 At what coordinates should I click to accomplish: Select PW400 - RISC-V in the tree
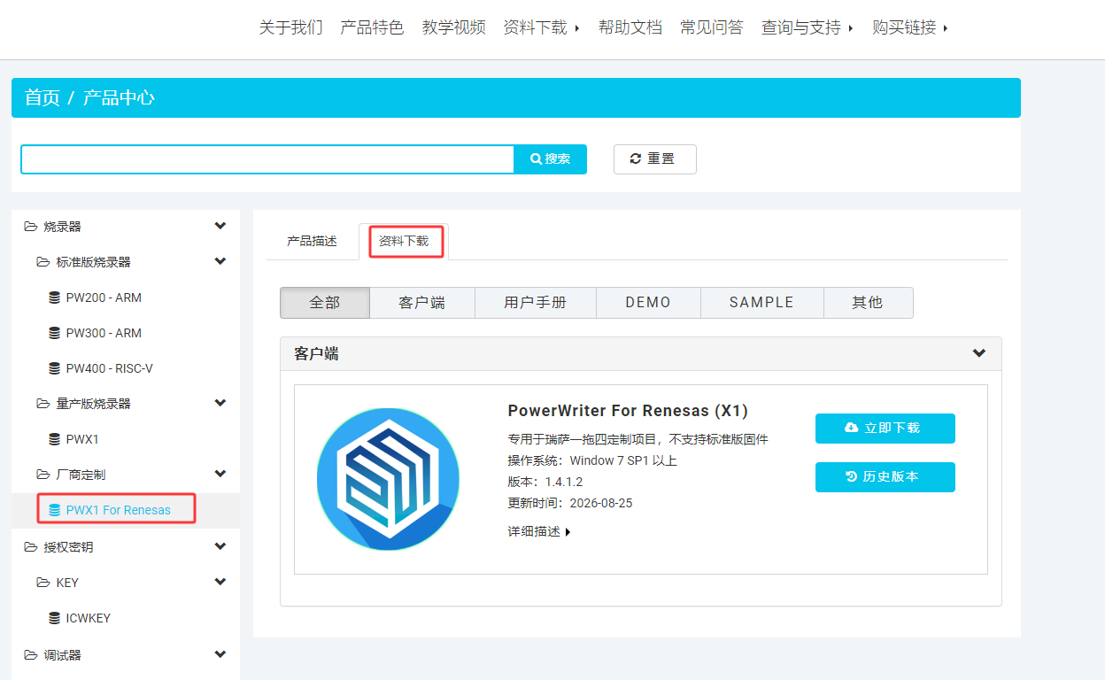point(110,368)
